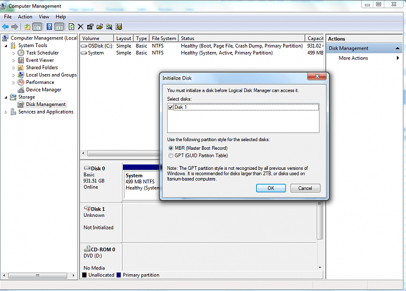Expand the Performance node arrow

pos(14,83)
